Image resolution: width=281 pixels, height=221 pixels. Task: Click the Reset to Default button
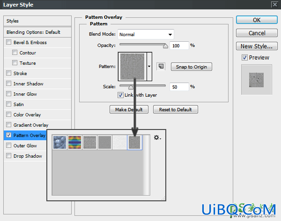point(176,109)
